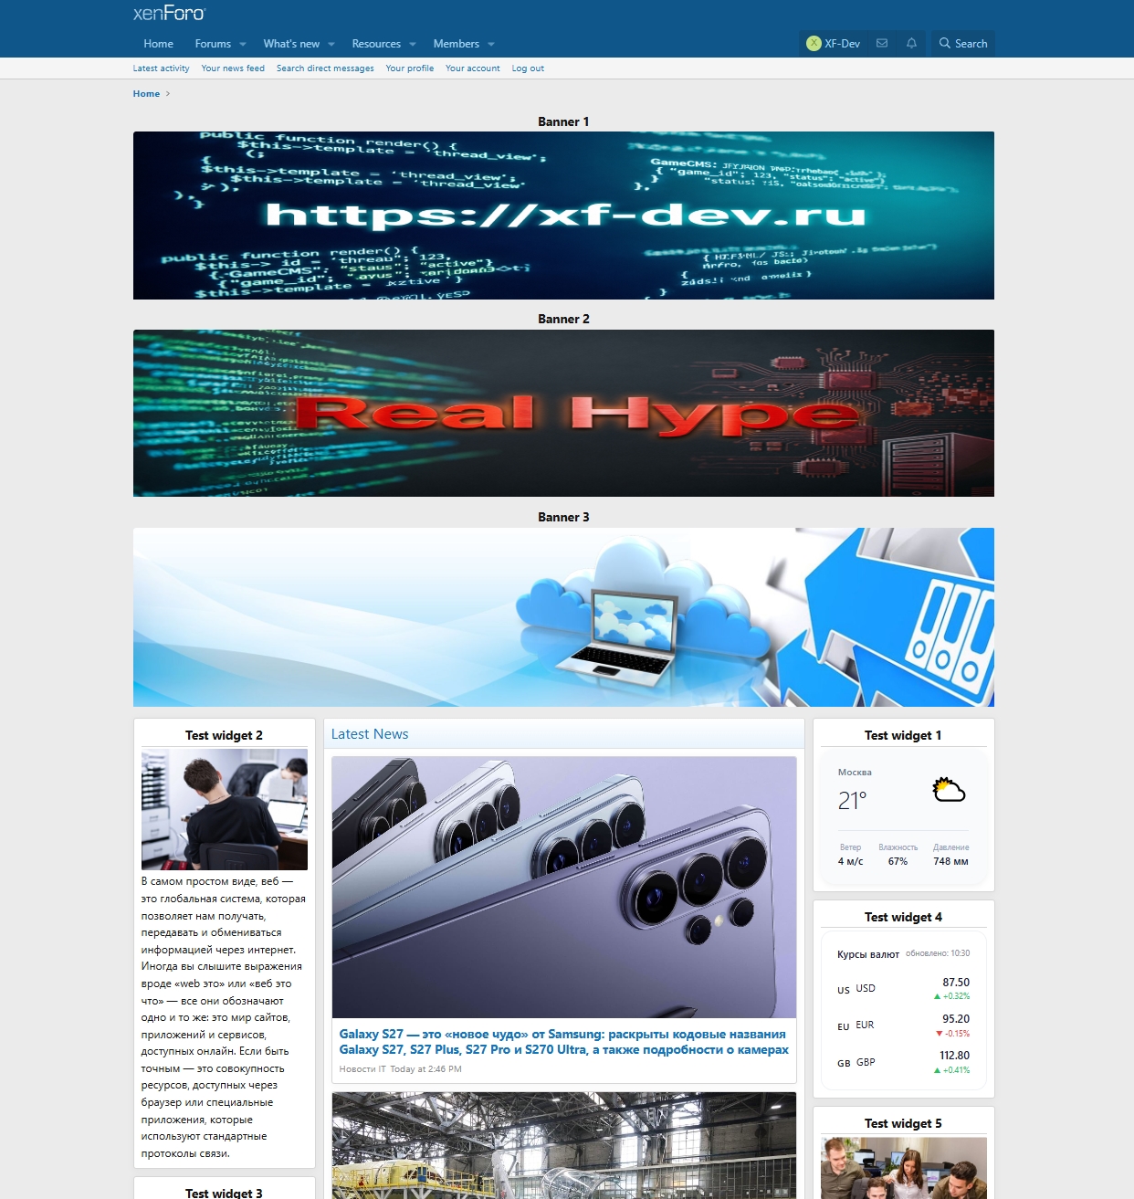Click the cloudy weather icon
Screen dimensions: 1134x1199
[x=949, y=789]
